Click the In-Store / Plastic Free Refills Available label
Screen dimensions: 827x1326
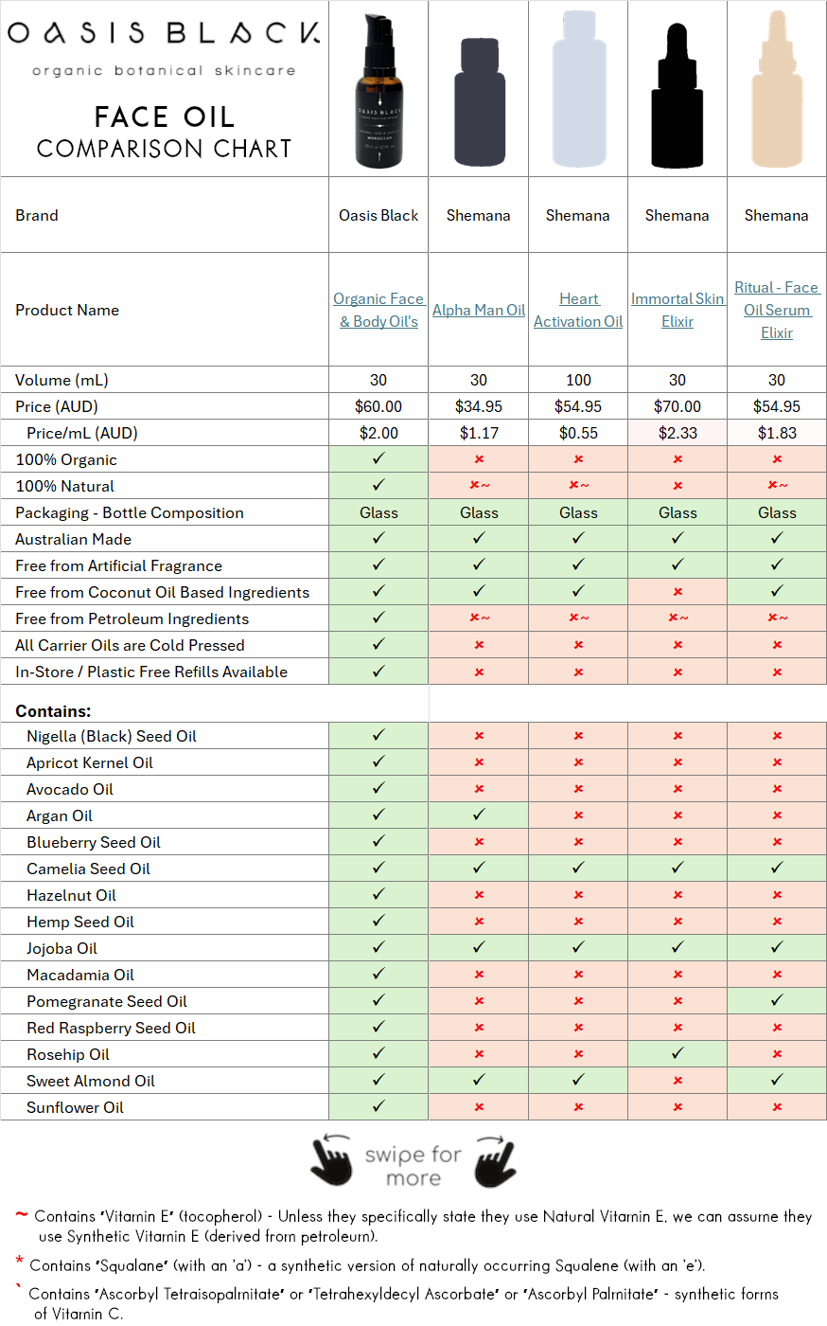coord(151,672)
